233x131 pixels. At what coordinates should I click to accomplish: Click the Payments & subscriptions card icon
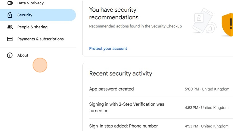tap(10, 39)
